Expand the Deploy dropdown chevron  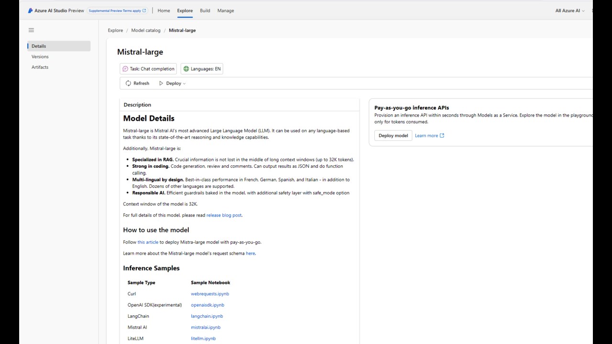[x=185, y=84]
